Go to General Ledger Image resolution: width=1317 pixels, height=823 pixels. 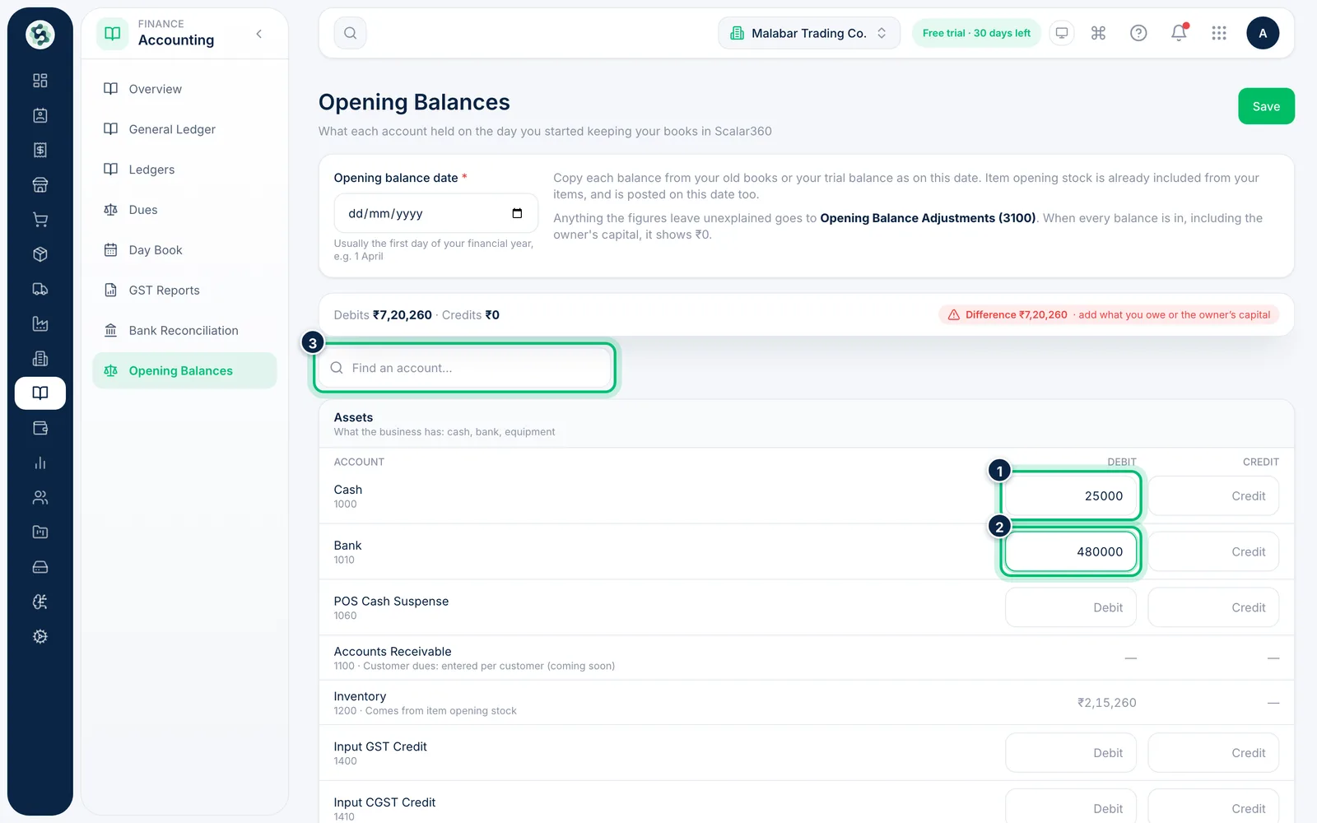(184, 129)
